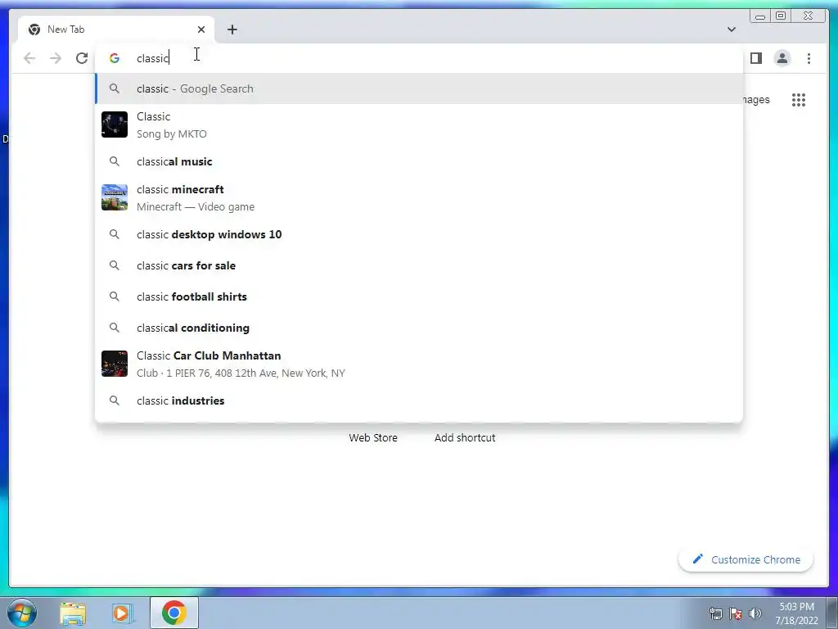Click search icon beside 'classic cars for sale'
The width and height of the screenshot is (838, 629).
(115, 265)
